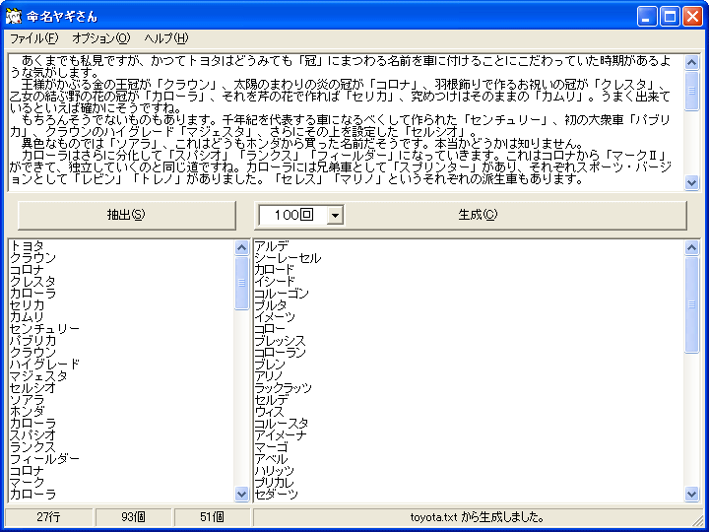Select アリノ in the generated list
Image resolution: width=709 pixels, height=532 pixels.
(x=269, y=376)
